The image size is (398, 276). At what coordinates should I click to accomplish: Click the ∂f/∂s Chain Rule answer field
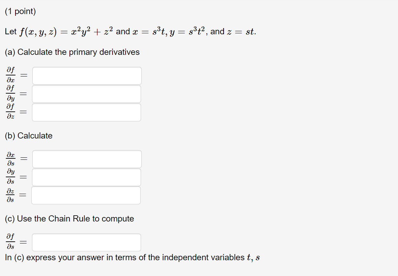(87, 242)
